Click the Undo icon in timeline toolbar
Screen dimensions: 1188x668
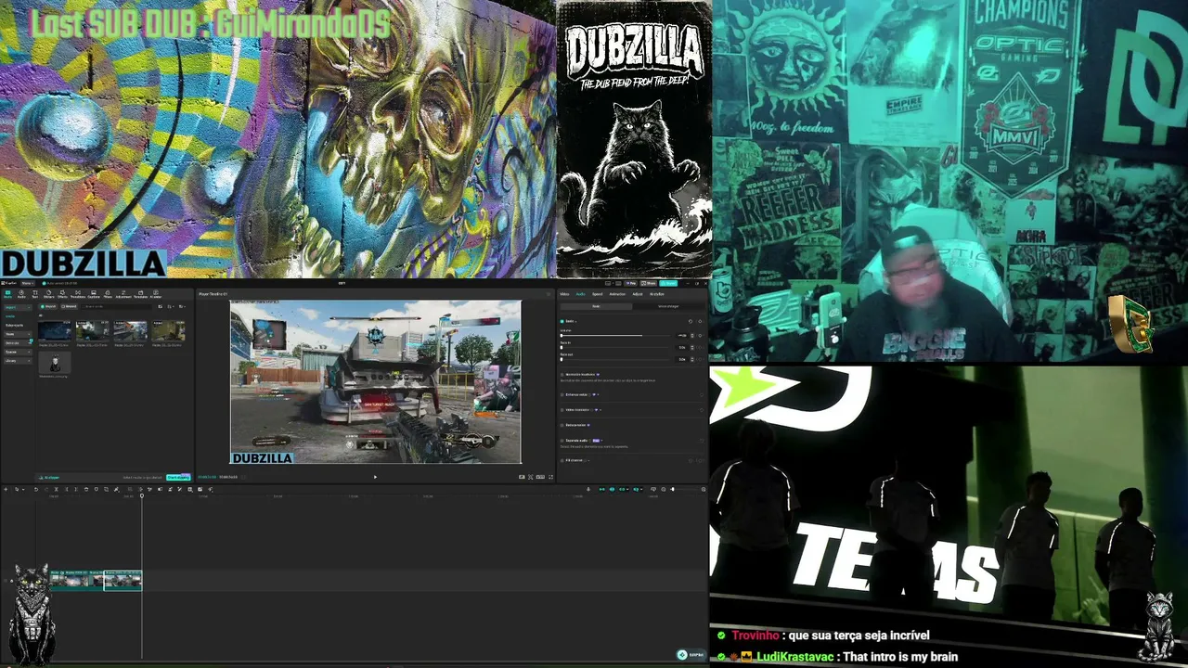pos(36,489)
